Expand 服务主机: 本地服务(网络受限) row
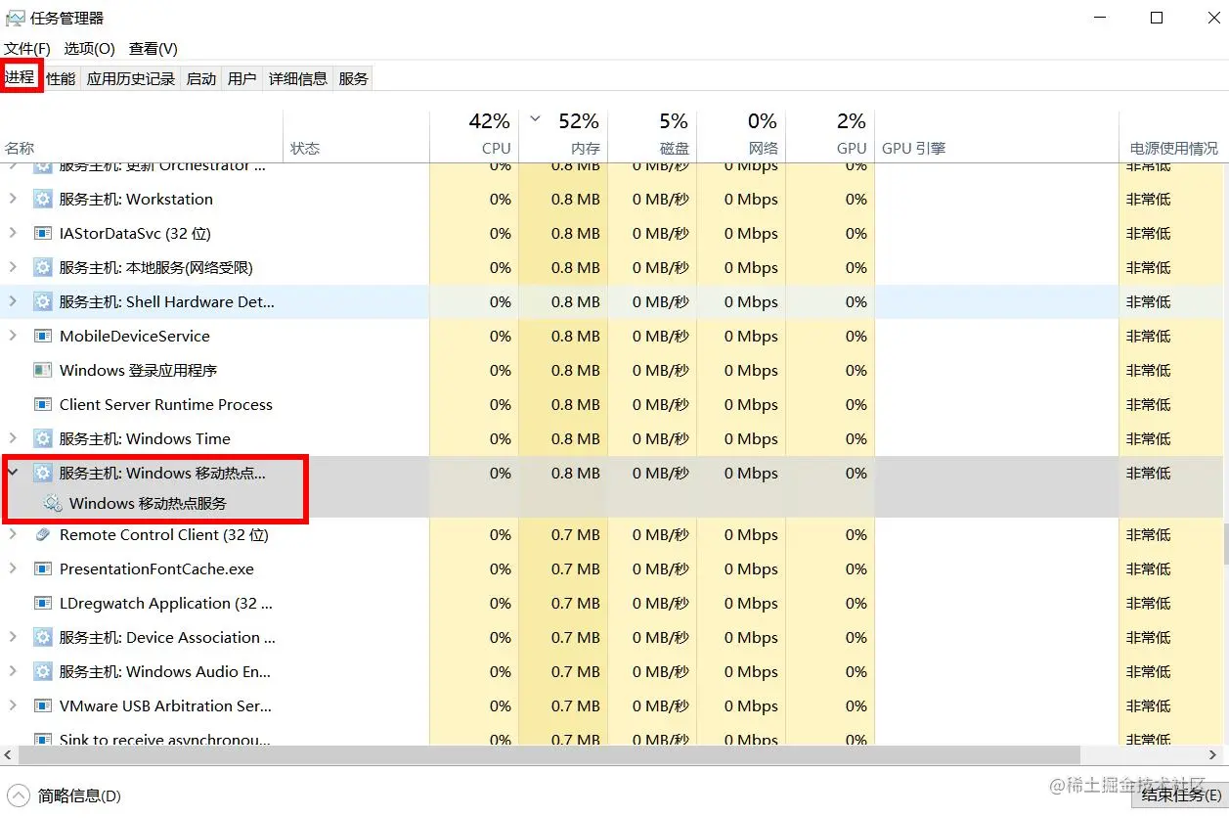Viewport: 1229px width, 818px height. click(13, 267)
